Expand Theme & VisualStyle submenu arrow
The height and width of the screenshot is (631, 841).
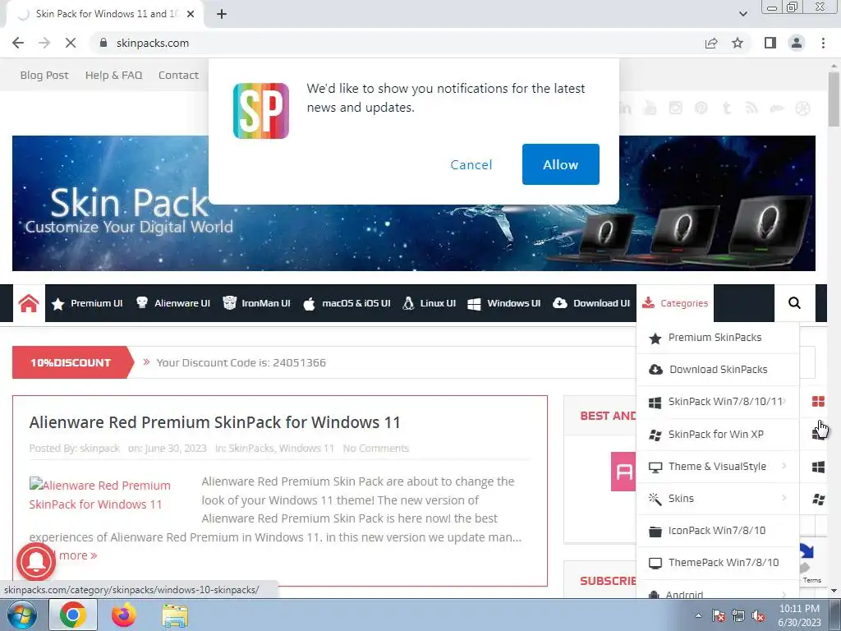pyautogui.click(x=784, y=465)
